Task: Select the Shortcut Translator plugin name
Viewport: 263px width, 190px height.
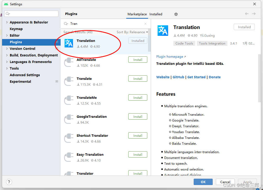Action: 92,136
